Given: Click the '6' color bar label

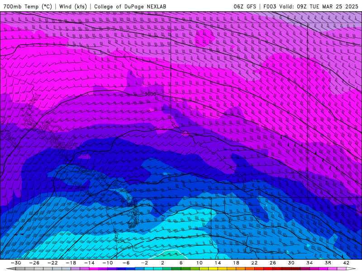Looking at the screenshot, I should click(x=181, y=263).
